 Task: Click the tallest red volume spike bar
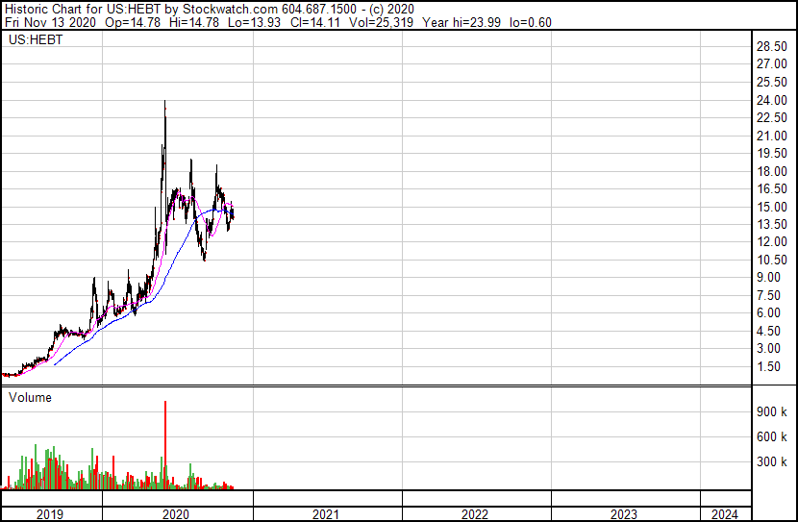[165, 442]
